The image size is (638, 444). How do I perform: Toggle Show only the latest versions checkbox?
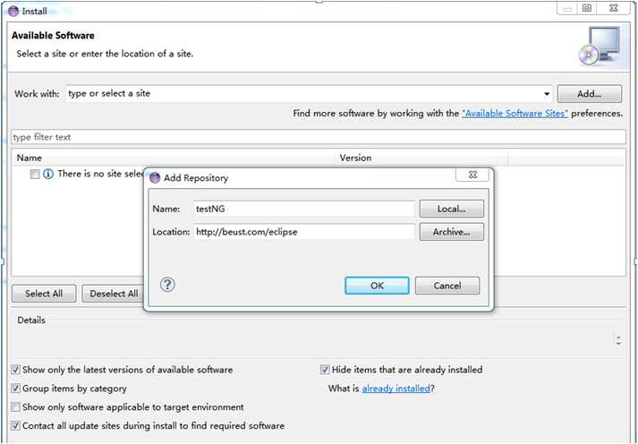tap(15, 370)
